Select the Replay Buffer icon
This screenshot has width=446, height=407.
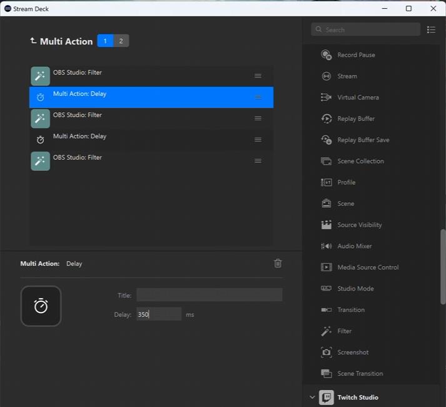tap(327, 119)
